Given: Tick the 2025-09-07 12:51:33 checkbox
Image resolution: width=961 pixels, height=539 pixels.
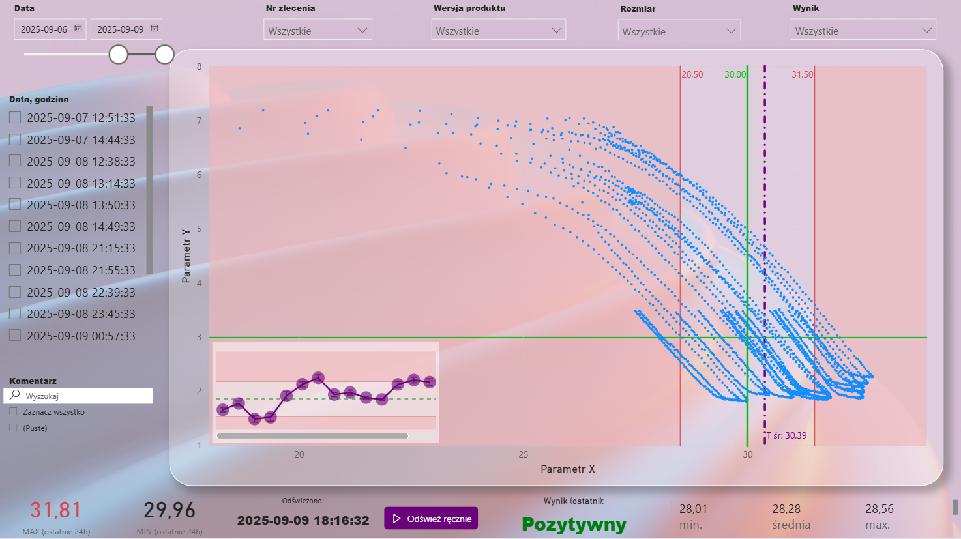Looking at the screenshot, I should click(x=15, y=117).
